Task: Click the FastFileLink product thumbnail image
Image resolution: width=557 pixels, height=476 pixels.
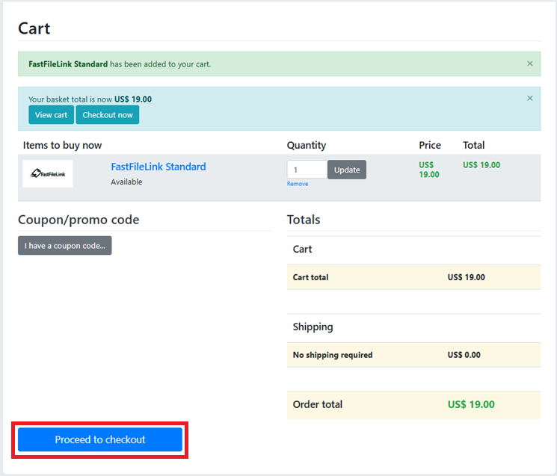Action: click(48, 173)
